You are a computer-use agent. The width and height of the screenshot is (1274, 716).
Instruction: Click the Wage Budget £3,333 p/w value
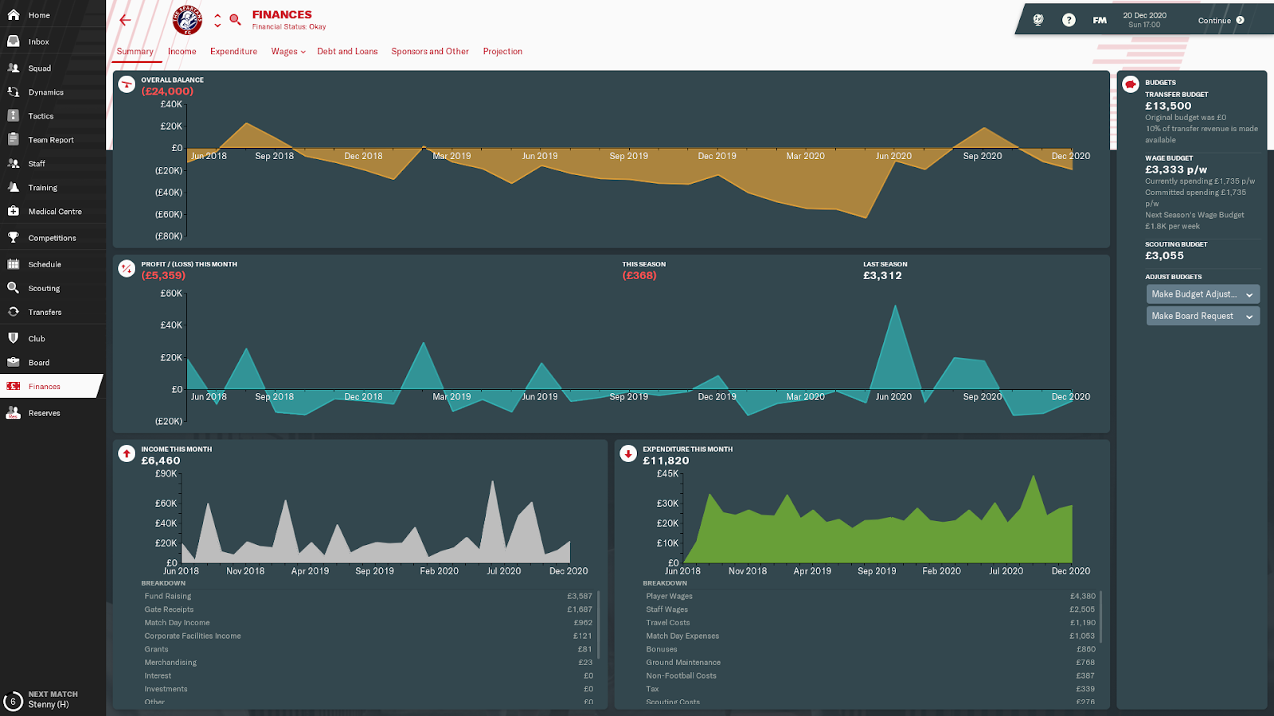(1176, 169)
